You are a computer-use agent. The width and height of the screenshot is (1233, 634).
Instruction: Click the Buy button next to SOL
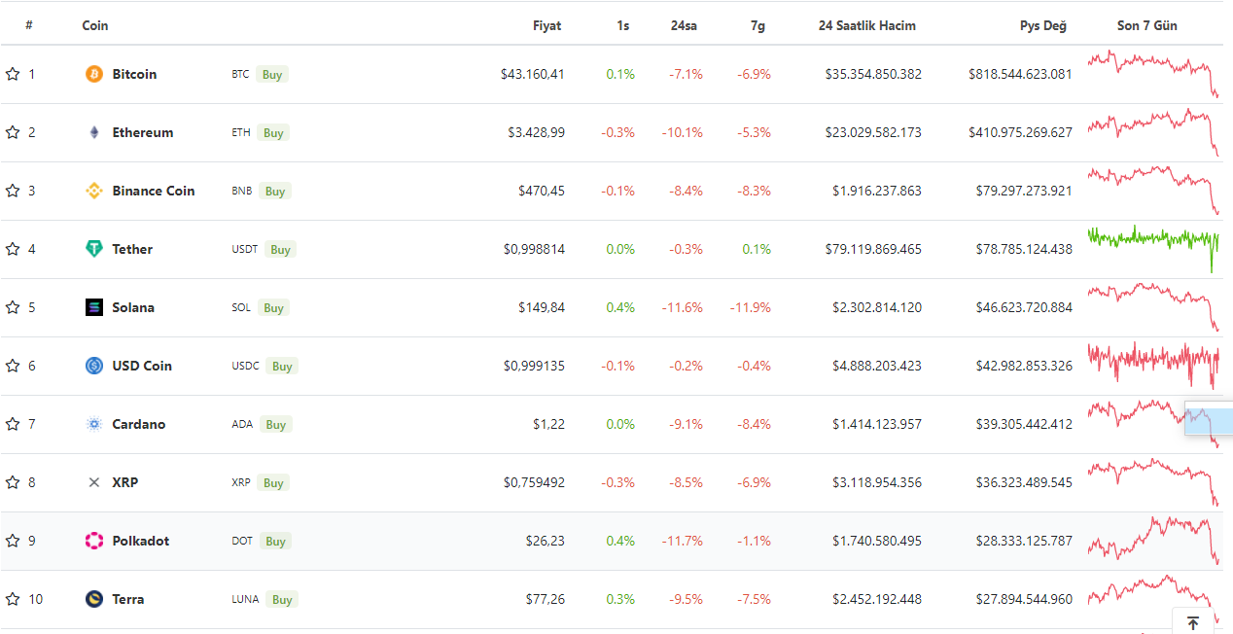click(x=273, y=307)
